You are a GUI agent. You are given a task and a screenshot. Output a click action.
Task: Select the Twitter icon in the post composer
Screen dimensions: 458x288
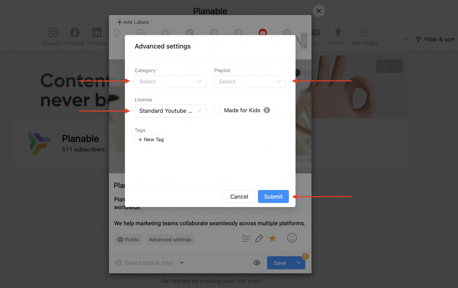tap(165, 32)
